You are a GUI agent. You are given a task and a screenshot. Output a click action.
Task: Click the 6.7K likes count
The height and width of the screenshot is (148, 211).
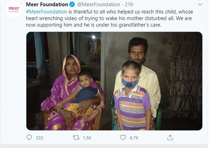pos(134,138)
